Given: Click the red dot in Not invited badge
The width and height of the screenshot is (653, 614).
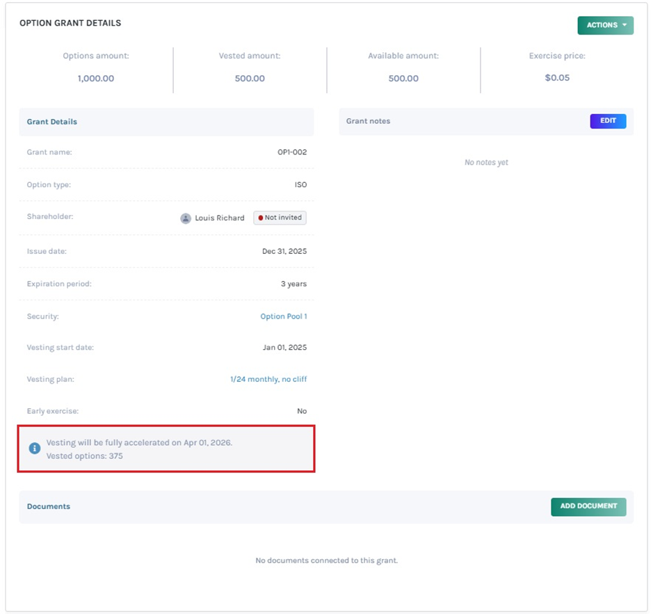Looking at the screenshot, I should click(x=261, y=218).
